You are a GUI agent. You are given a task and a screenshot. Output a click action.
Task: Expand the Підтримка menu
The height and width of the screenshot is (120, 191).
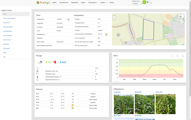[93, 3]
